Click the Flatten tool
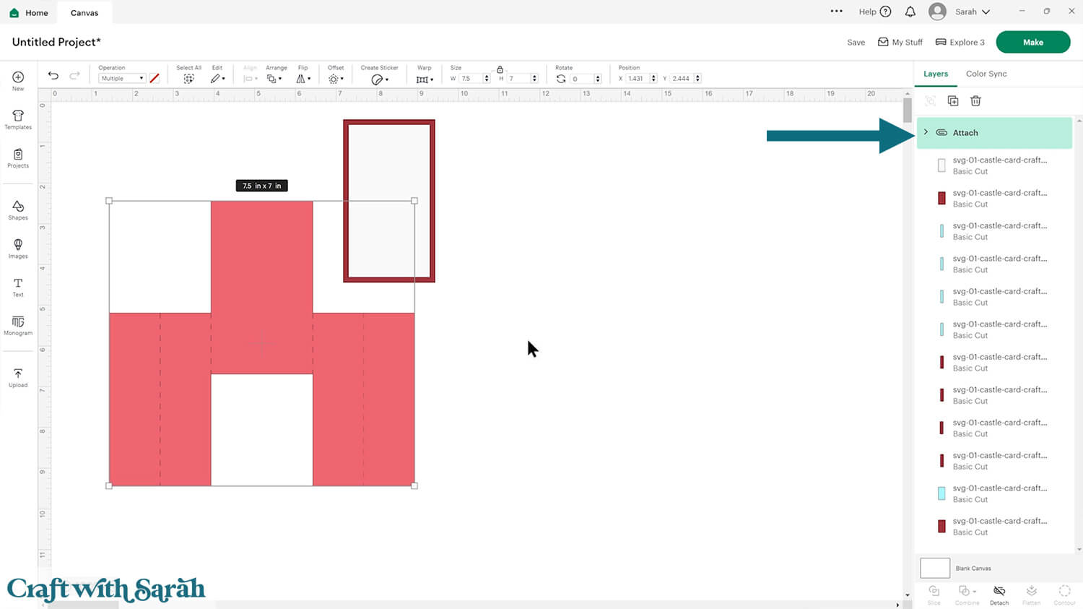 click(x=1032, y=595)
